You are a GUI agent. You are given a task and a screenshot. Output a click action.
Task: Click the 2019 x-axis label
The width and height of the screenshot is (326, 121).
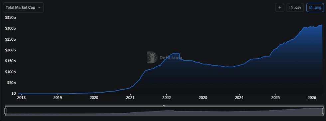coord(58,97)
